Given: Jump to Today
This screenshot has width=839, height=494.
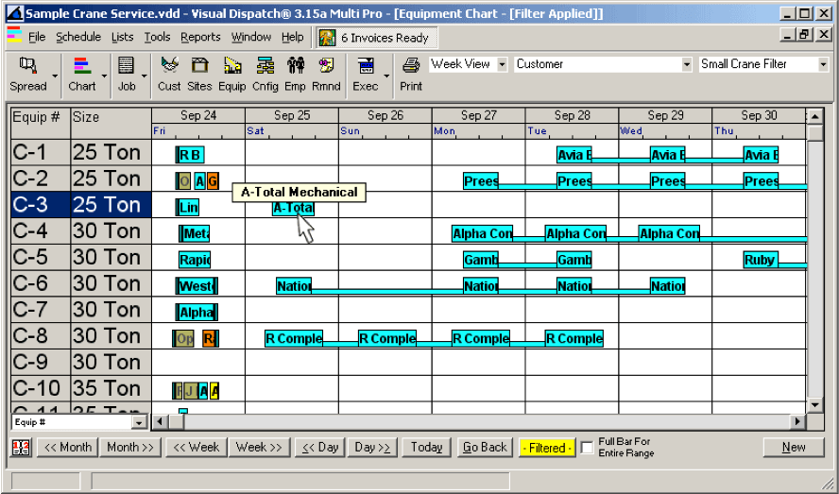Looking at the screenshot, I should 426,448.
